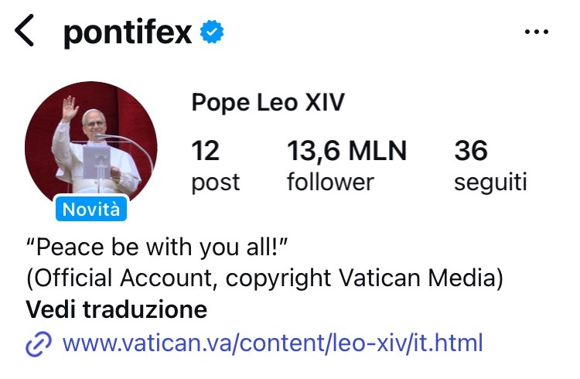Viewport: 580px width, 379px height.
Task: Click the chain link icon
Action: 39,344
